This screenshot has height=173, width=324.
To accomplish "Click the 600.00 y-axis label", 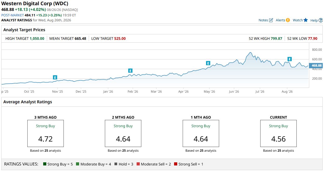I will 317,59.
